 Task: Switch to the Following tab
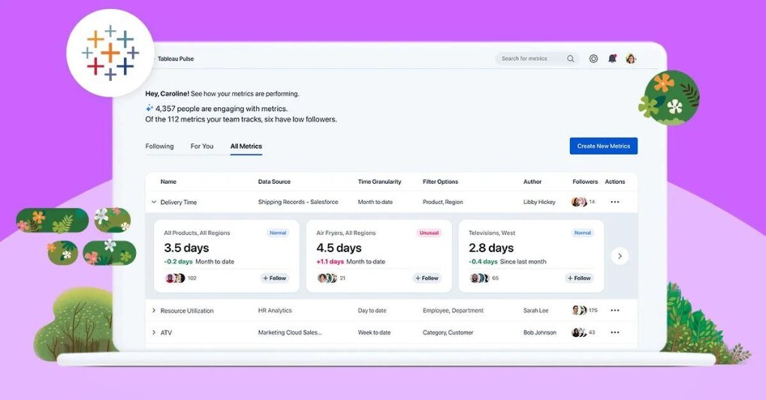[x=159, y=146]
